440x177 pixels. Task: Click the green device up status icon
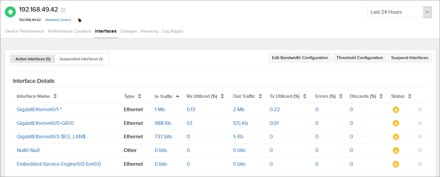[10, 12]
